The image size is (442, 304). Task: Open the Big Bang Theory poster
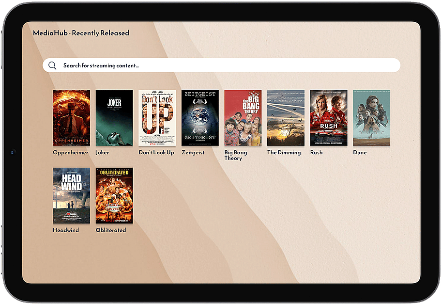pos(243,118)
